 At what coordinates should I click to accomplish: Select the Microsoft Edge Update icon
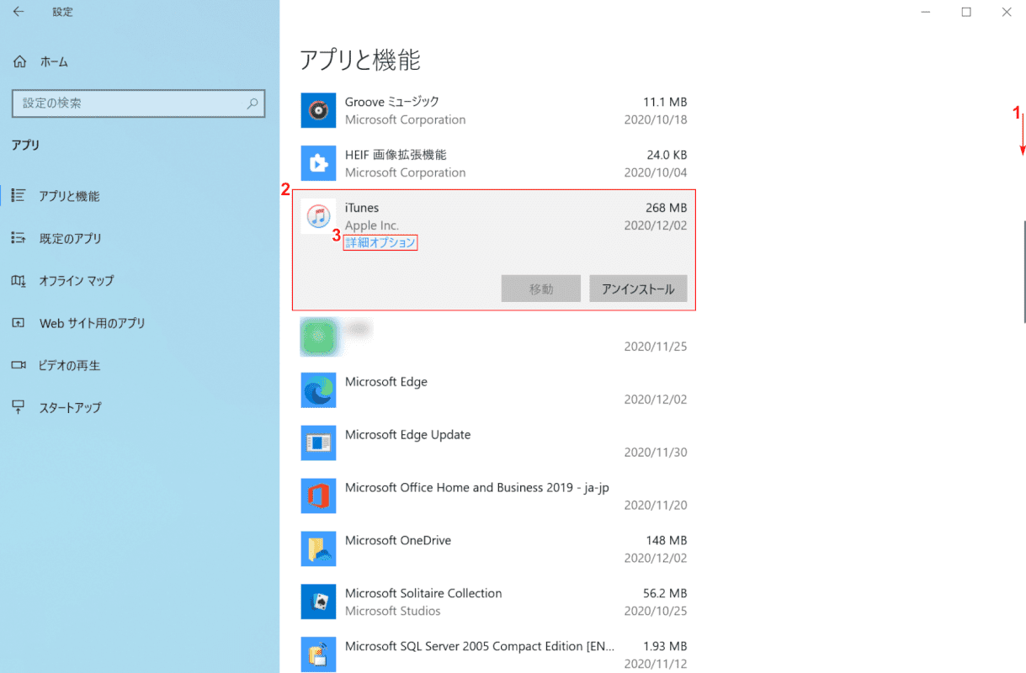click(318, 443)
